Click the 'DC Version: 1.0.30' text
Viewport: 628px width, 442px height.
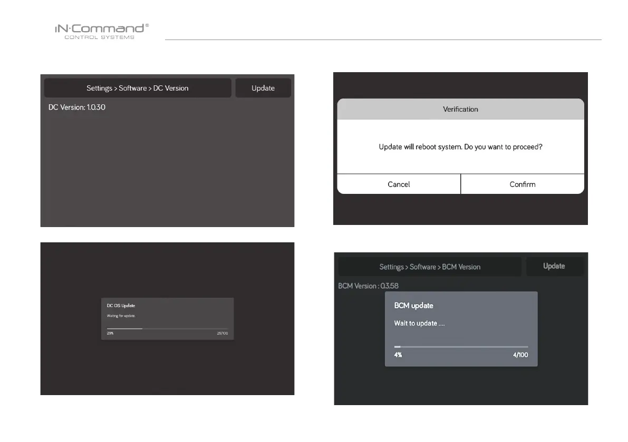[x=77, y=107]
